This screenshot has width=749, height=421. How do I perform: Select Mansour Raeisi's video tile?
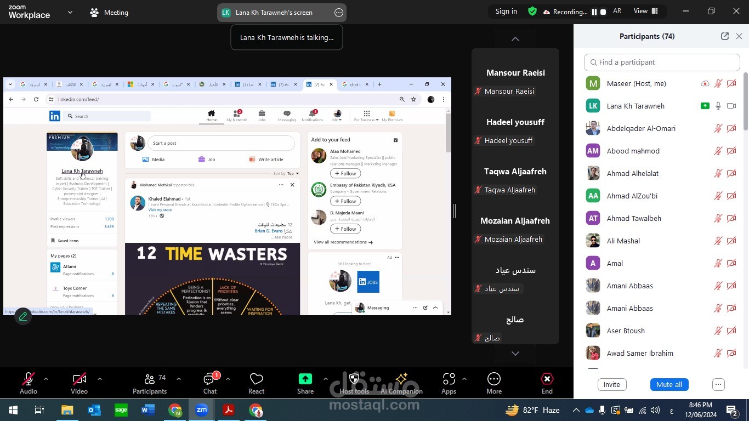click(515, 73)
